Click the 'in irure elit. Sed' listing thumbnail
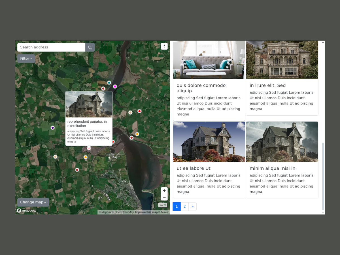340x255 pixels. tap(282, 59)
